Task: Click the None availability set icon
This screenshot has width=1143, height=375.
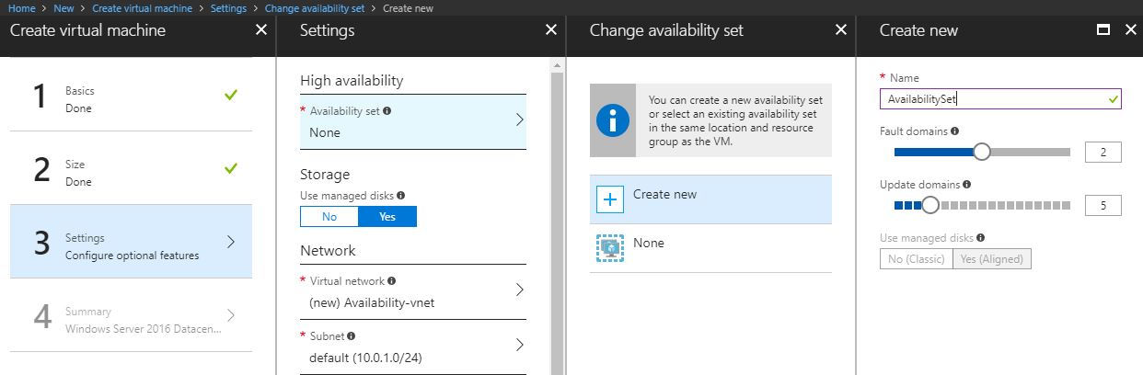Action: coord(610,247)
